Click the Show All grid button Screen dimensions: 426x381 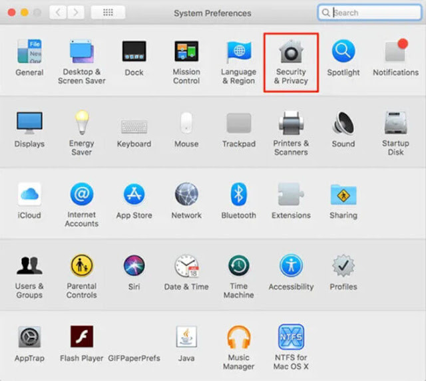click(x=108, y=12)
